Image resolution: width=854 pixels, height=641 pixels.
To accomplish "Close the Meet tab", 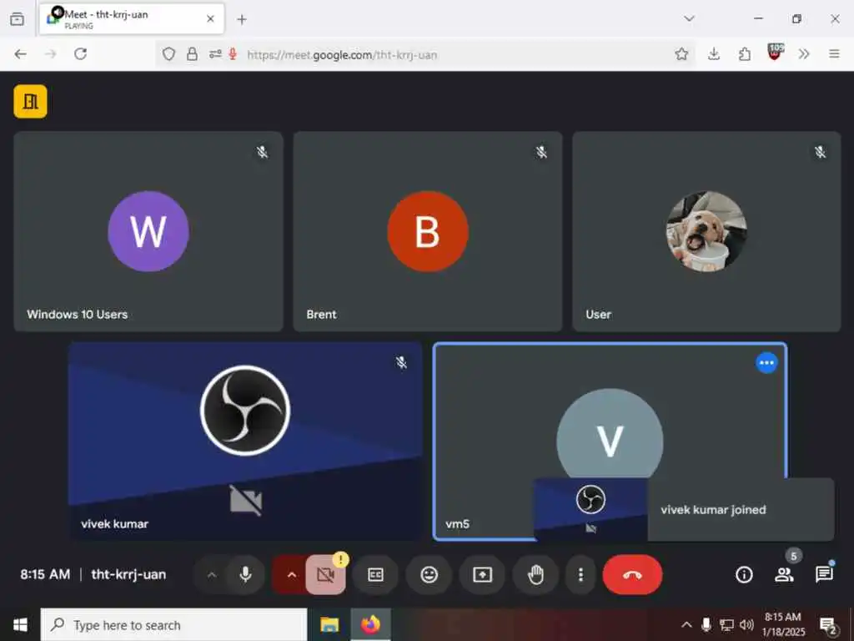I will [210, 19].
